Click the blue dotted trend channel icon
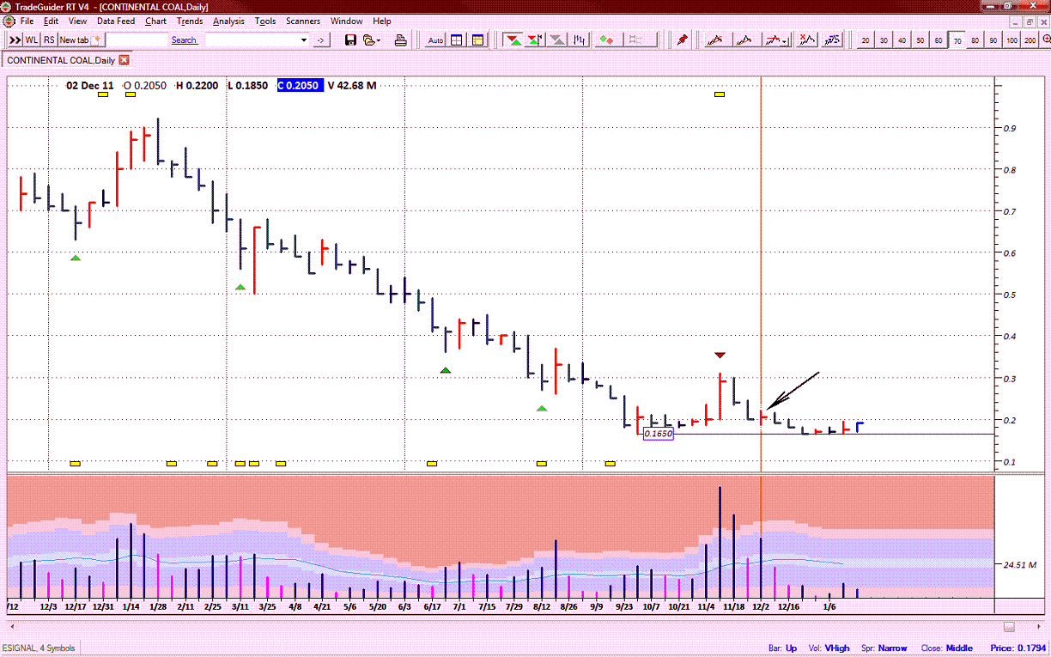This screenshot has width=1051, height=657. coord(833,40)
